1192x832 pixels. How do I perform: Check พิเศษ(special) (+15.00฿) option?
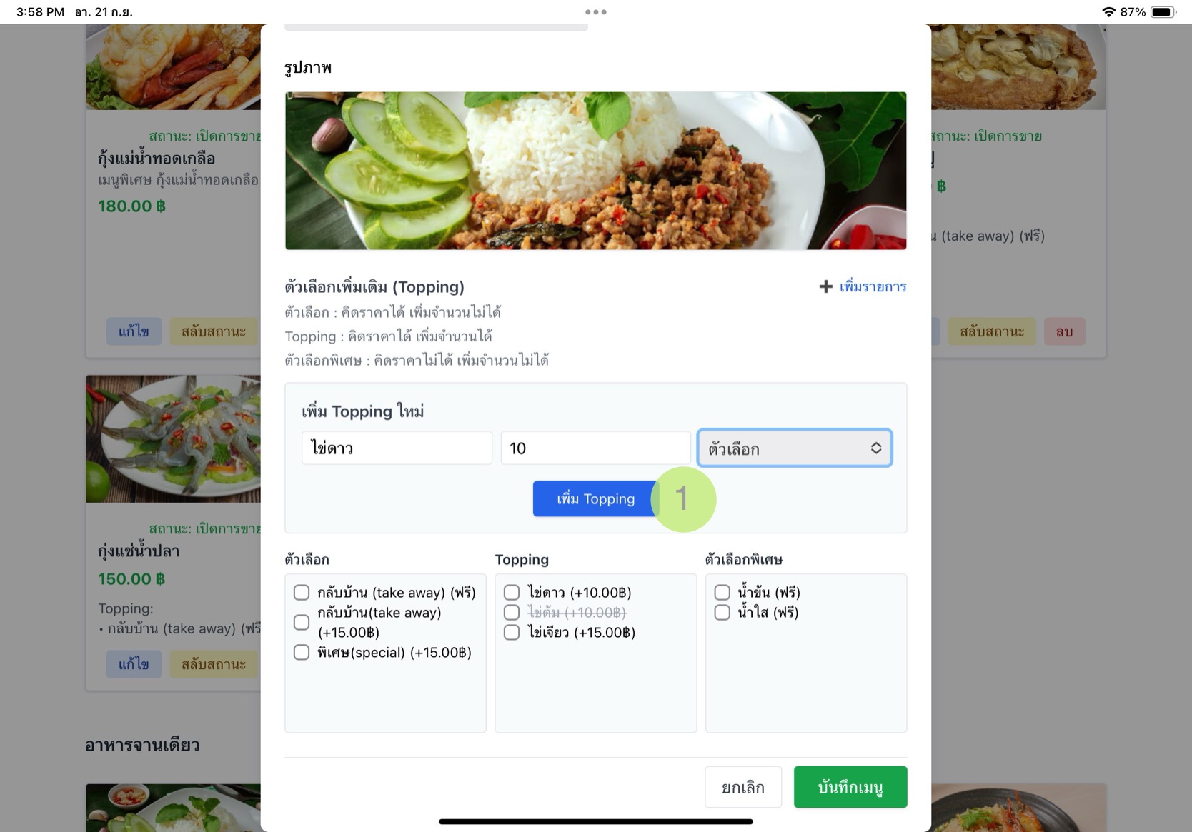click(302, 653)
